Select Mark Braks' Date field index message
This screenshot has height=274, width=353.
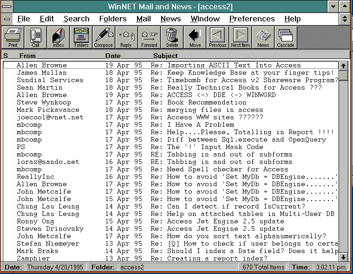click(x=170, y=251)
